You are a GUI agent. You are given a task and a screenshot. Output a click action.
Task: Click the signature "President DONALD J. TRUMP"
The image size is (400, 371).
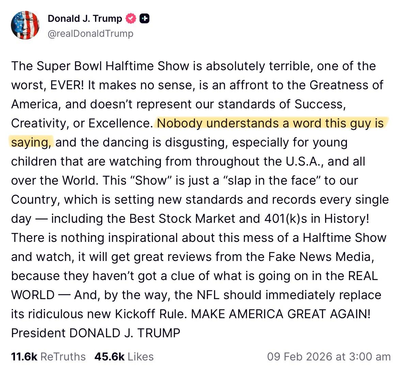point(95,333)
